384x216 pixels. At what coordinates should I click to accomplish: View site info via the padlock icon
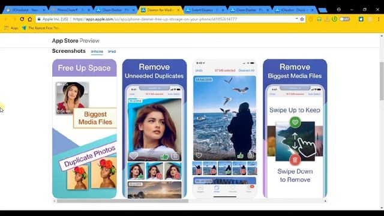click(39, 19)
